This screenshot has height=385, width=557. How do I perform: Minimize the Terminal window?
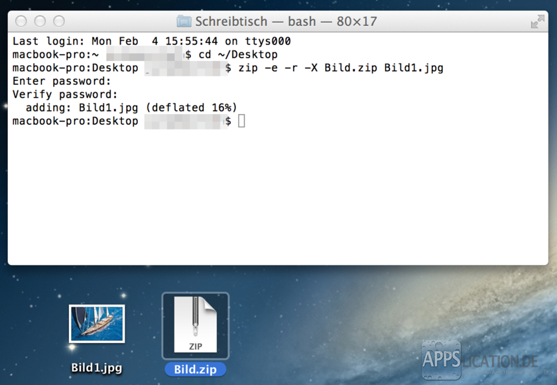coord(40,21)
